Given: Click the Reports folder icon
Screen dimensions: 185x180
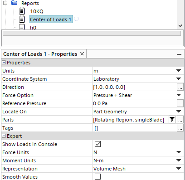Looking at the screenshot, I should pyautogui.click(x=14, y=3).
